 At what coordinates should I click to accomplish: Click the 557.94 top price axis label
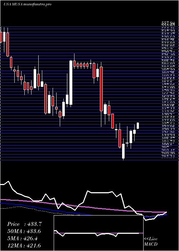[x=168, y=24]
